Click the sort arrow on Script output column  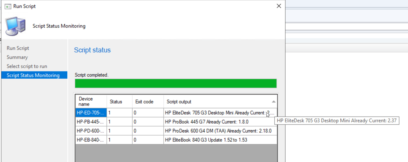point(274,101)
